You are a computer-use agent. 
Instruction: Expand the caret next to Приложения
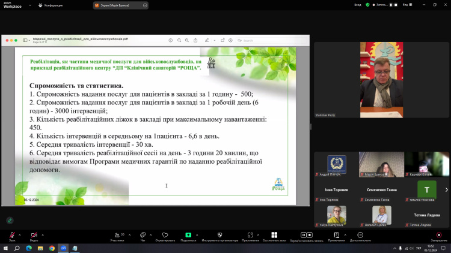click(258, 235)
